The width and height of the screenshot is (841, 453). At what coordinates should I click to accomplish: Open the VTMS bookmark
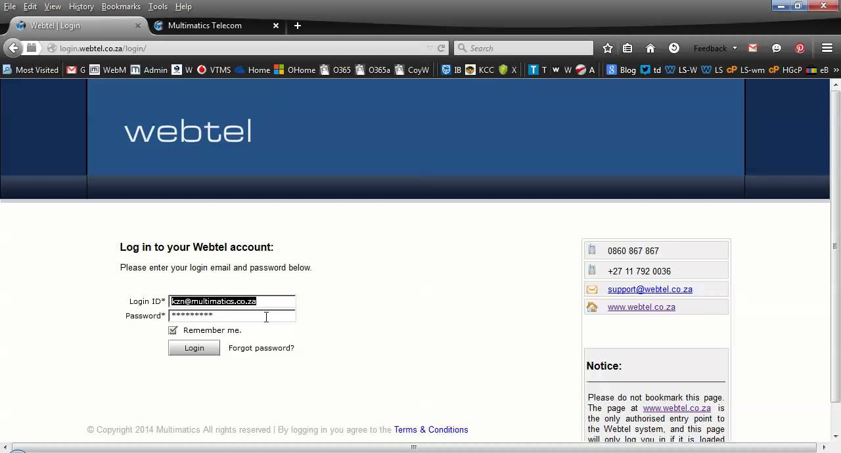click(214, 70)
